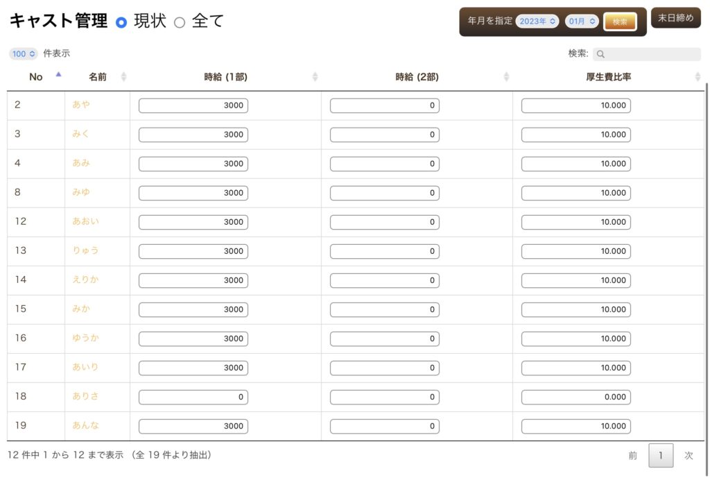The image size is (710, 478).
Task: Open cast name link りゅう
Action: click(x=85, y=250)
